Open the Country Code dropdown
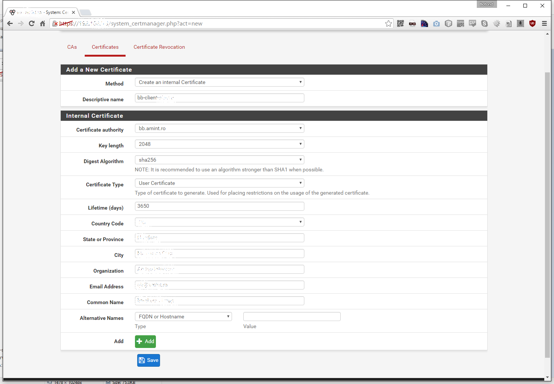The image size is (554, 384). pyautogui.click(x=219, y=222)
